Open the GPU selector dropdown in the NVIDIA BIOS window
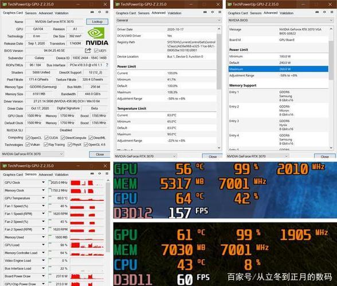Image resolution: width=337 pixels, height=286 pixels. point(258,156)
